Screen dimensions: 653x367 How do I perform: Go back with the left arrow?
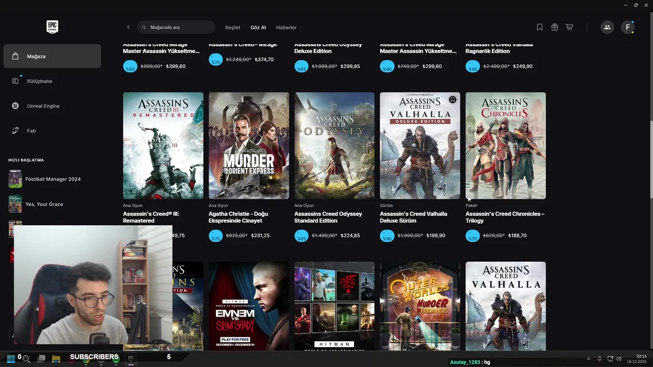128,27
